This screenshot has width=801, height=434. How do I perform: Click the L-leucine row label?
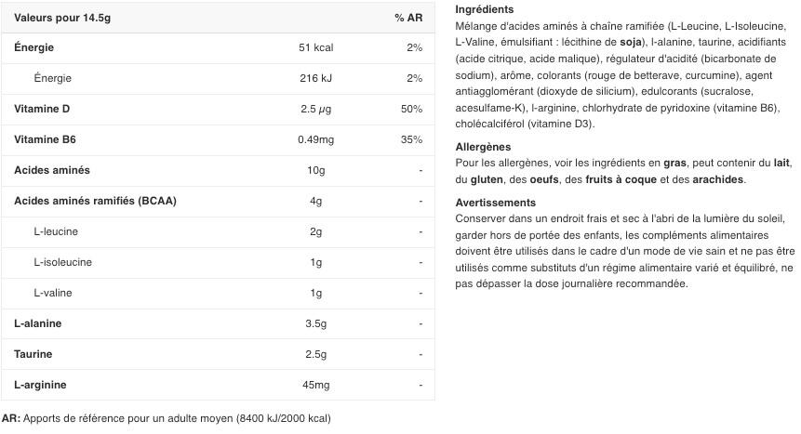tap(56, 231)
